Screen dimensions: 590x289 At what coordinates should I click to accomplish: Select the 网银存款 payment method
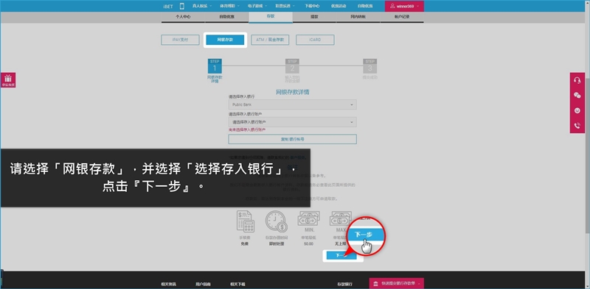click(225, 40)
